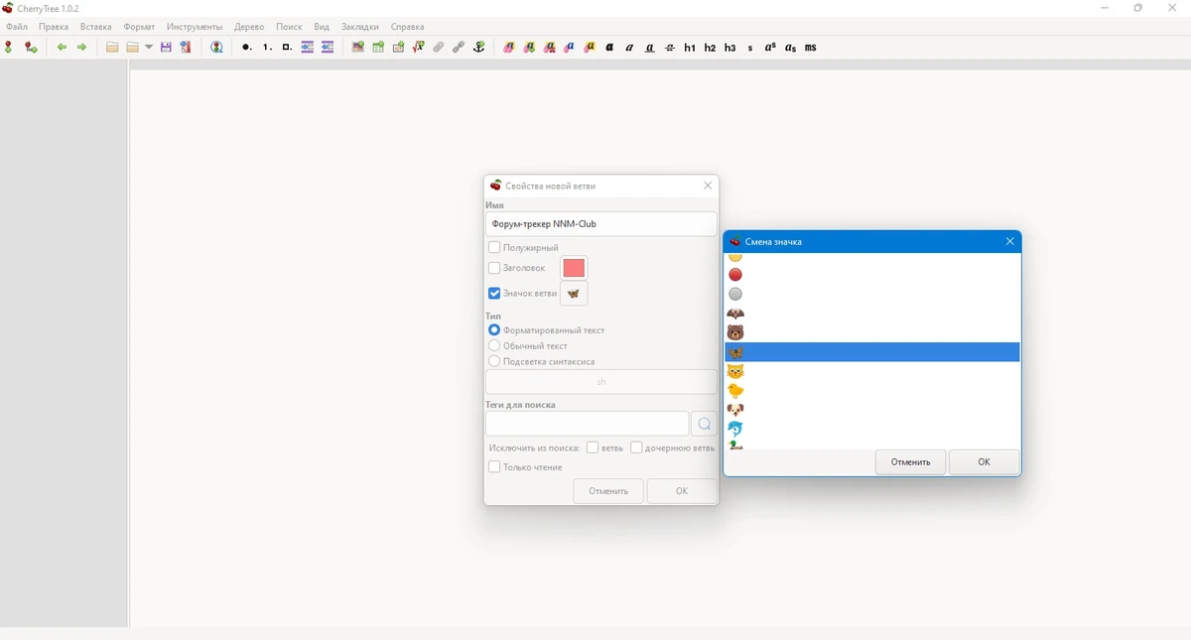The image size is (1191, 640).
Task: Go back with the green left arrow
Action: (x=62, y=48)
